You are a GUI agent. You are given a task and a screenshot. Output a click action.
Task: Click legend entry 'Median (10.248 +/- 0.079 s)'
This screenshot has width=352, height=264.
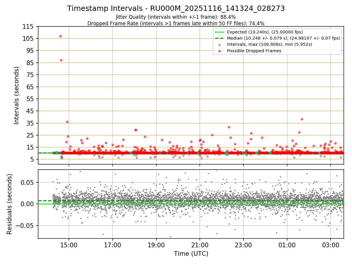(x=283, y=38)
